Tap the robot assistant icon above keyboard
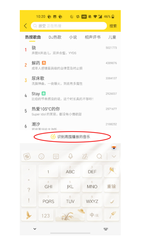 [x=114, y=147]
